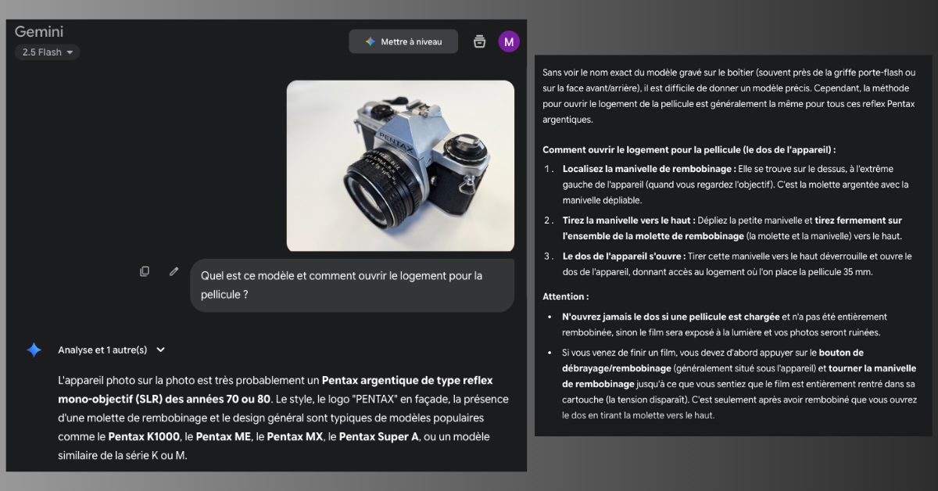
Task: Click the Mettre à niveau upgrade button
Action: 403,41
